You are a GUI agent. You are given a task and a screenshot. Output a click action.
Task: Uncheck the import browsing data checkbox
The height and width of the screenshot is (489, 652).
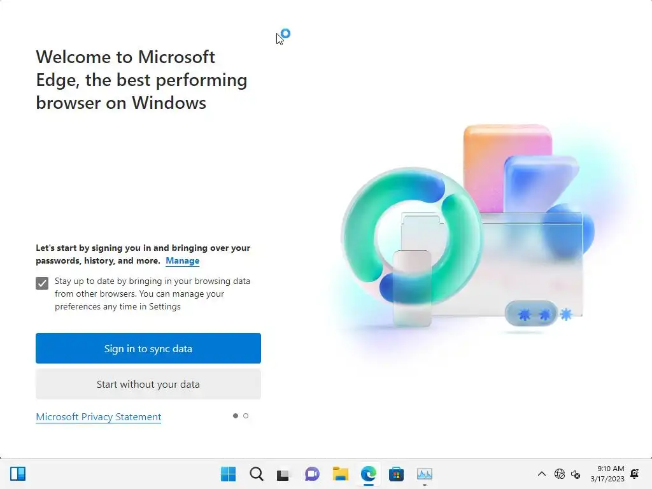(x=42, y=283)
